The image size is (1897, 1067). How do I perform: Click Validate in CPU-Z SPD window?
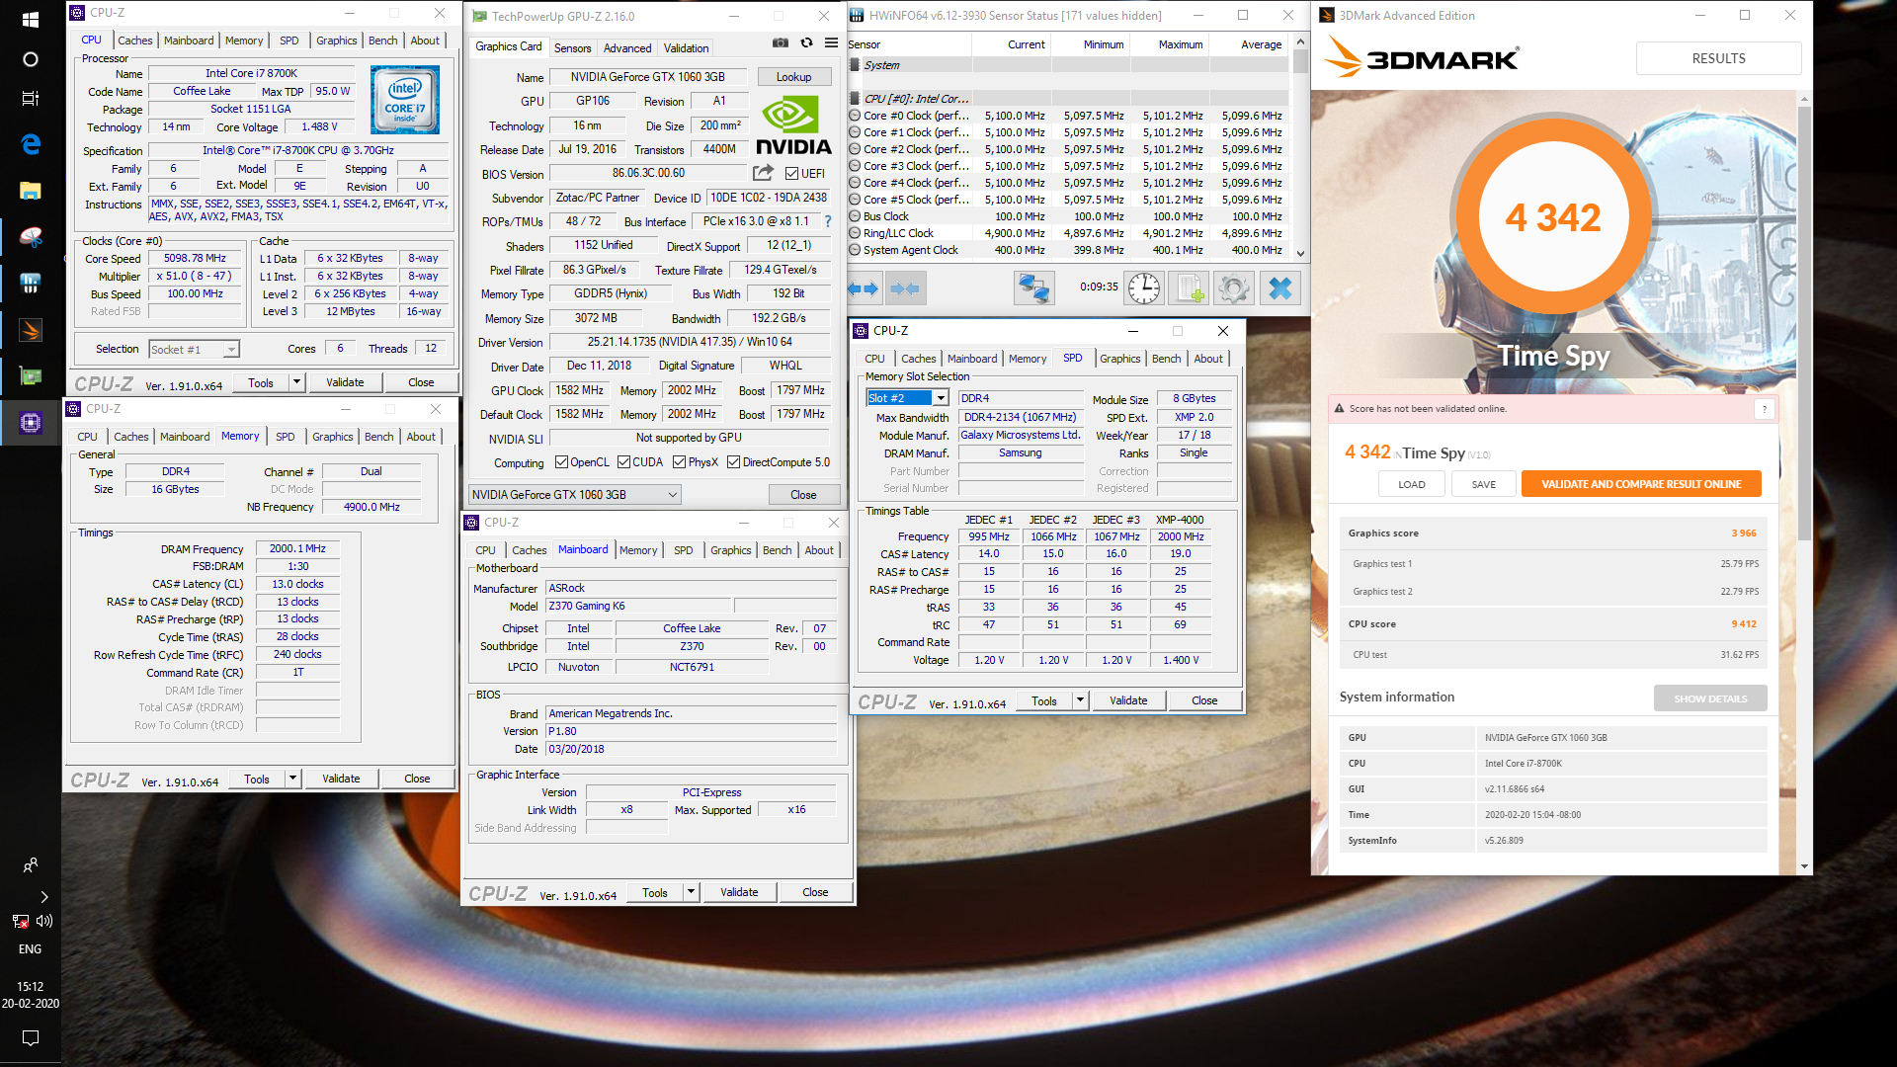pos(1128,700)
